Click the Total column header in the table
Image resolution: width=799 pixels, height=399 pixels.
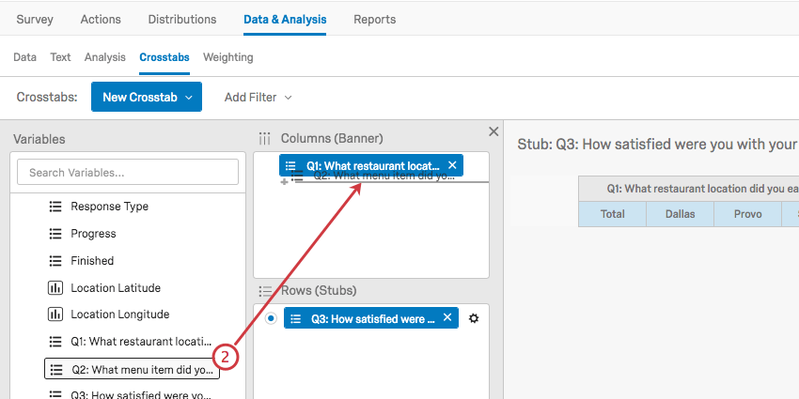(613, 214)
